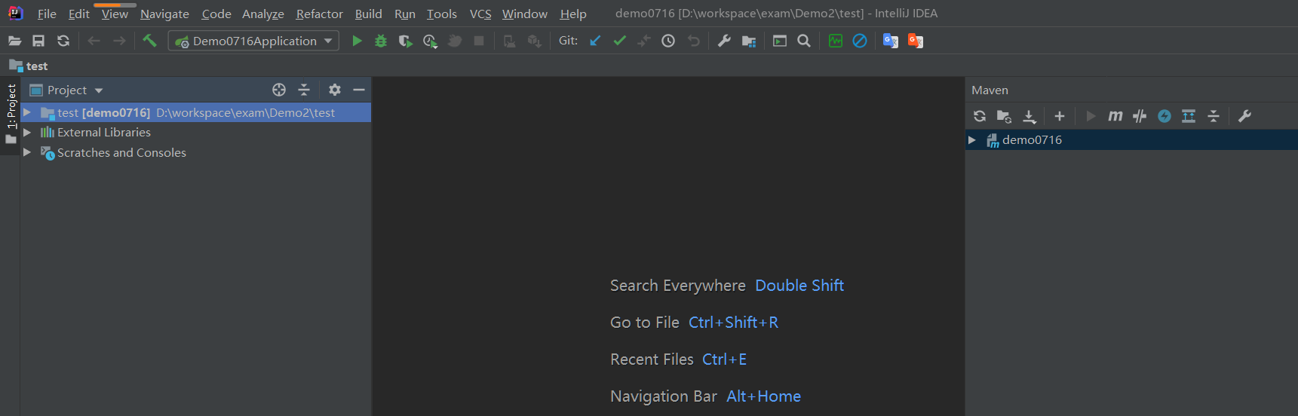Show Git history clock icon

tap(668, 41)
